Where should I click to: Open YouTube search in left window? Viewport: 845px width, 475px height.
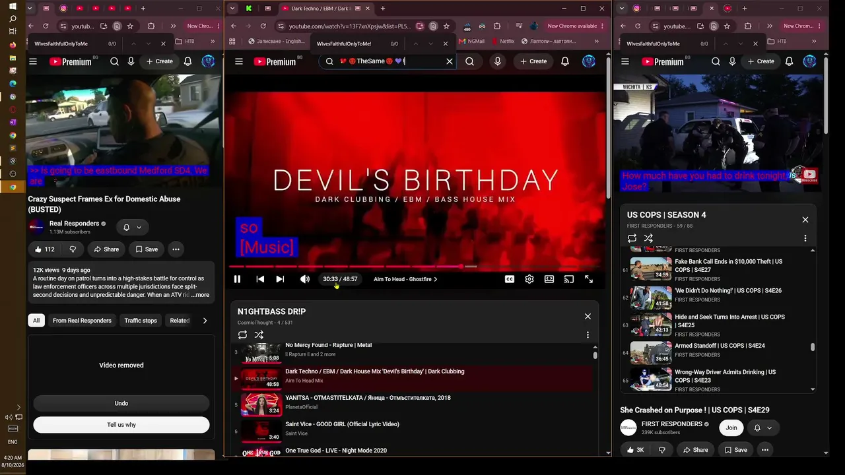114,61
